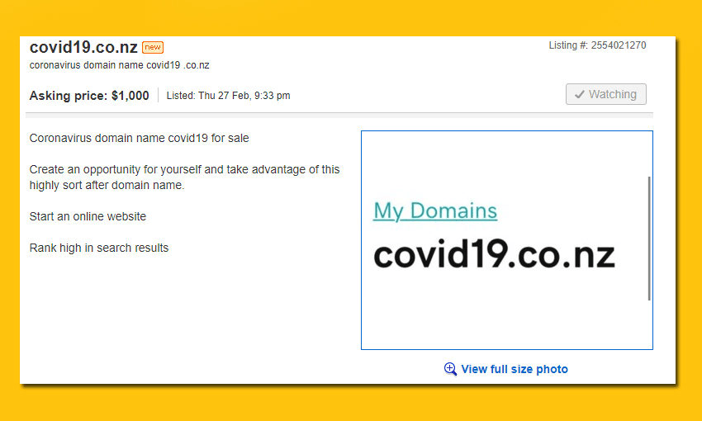Click the 'Create an opportunity for yourself' paragraph

[x=184, y=177]
